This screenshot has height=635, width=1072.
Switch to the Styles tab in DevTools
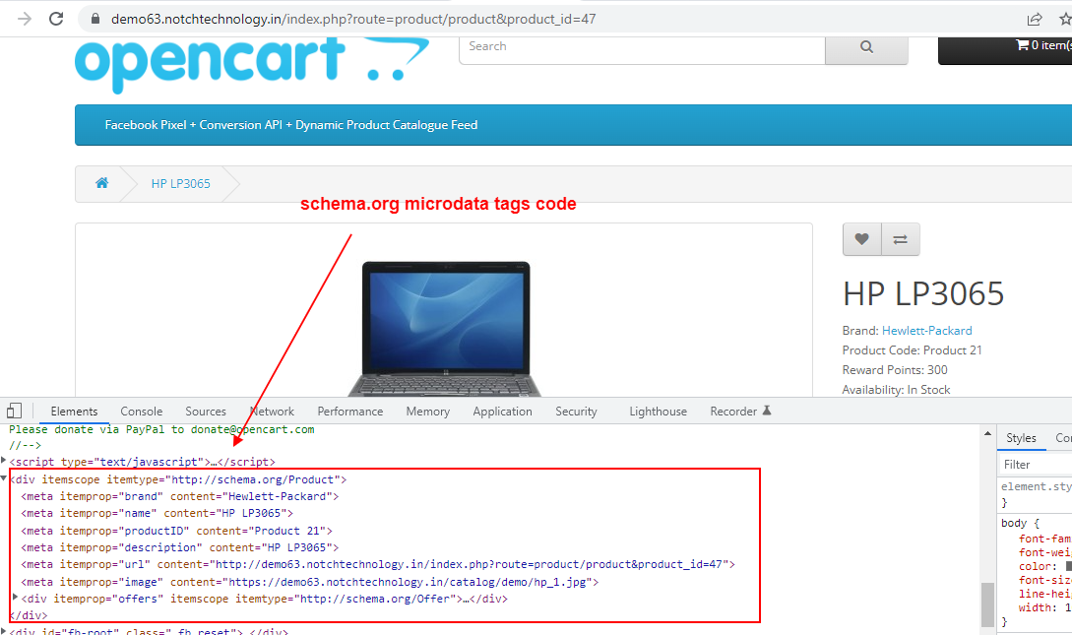tap(1022, 437)
